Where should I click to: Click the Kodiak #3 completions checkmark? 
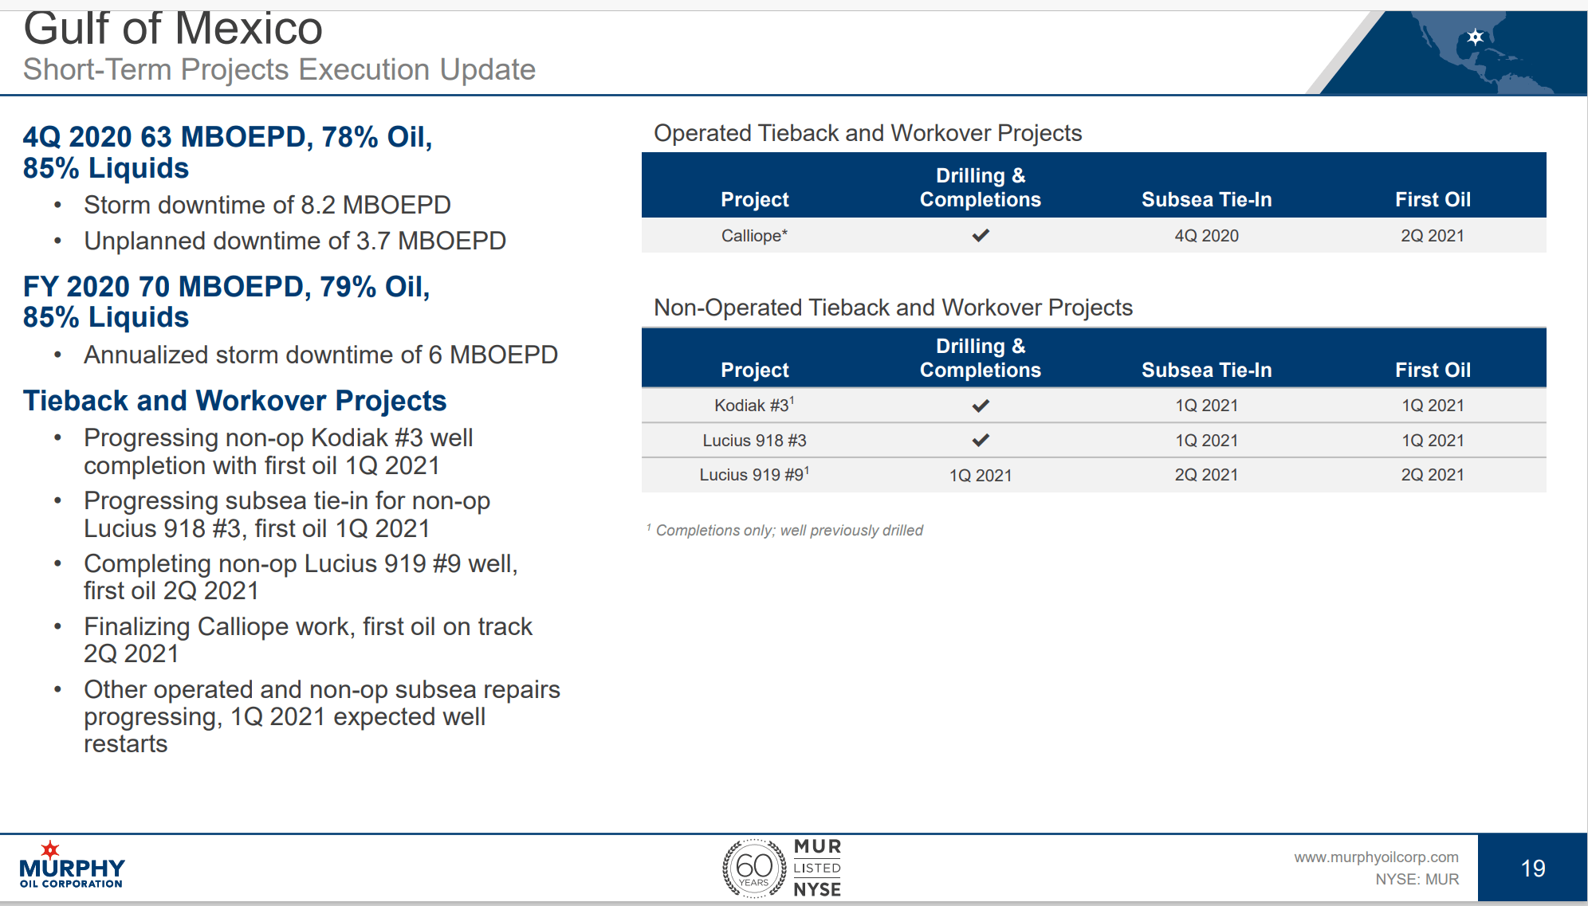coord(982,405)
